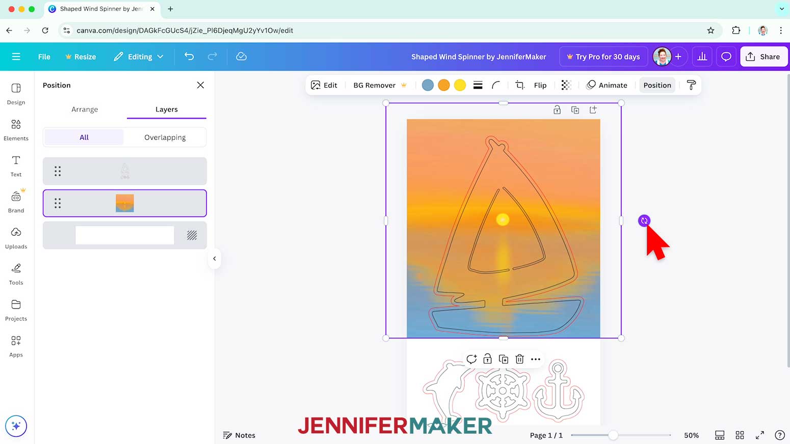790x444 pixels.
Task: Delete element with trash icon
Action: tap(519, 359)
